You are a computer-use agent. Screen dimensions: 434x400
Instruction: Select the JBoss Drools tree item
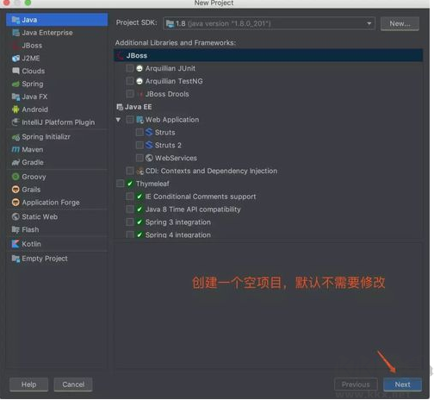pyautogui.click(x=167, y=94)
